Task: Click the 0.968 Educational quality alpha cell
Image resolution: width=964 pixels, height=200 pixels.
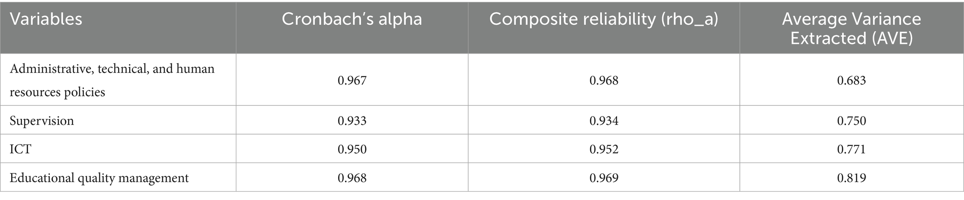Action: (352, 178)
